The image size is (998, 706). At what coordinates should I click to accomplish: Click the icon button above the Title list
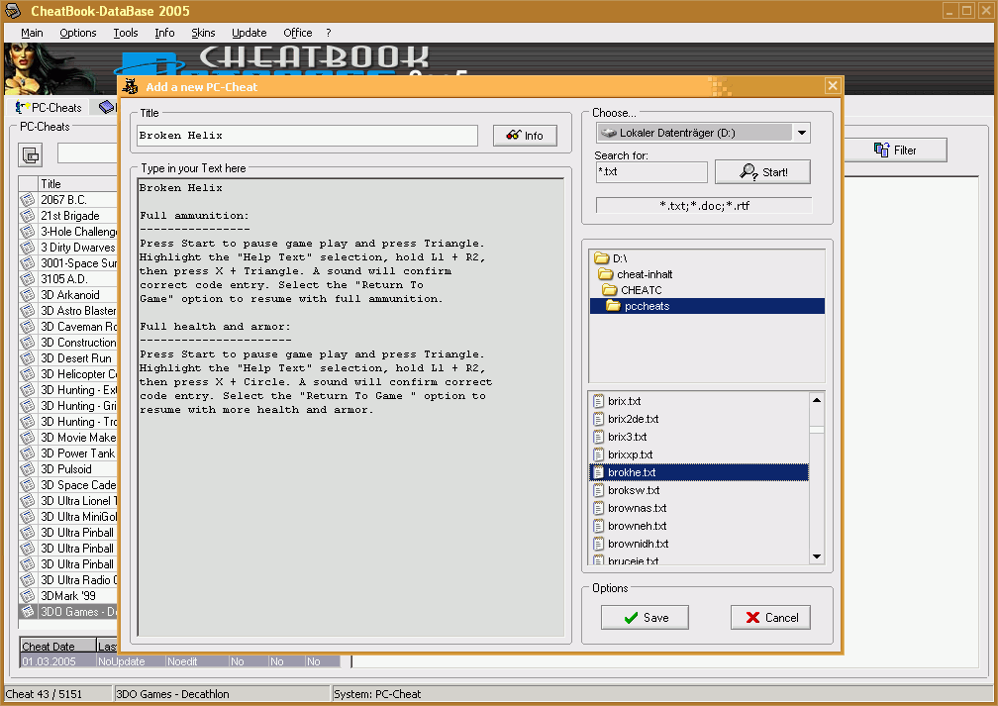[x=32, y=154]
